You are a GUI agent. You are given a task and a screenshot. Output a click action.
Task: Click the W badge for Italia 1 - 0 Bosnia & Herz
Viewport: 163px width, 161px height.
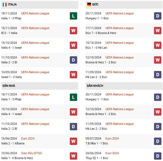pos(73,156)
